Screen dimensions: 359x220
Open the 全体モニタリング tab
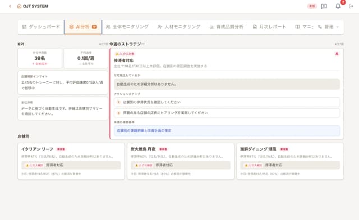(127, 27)
